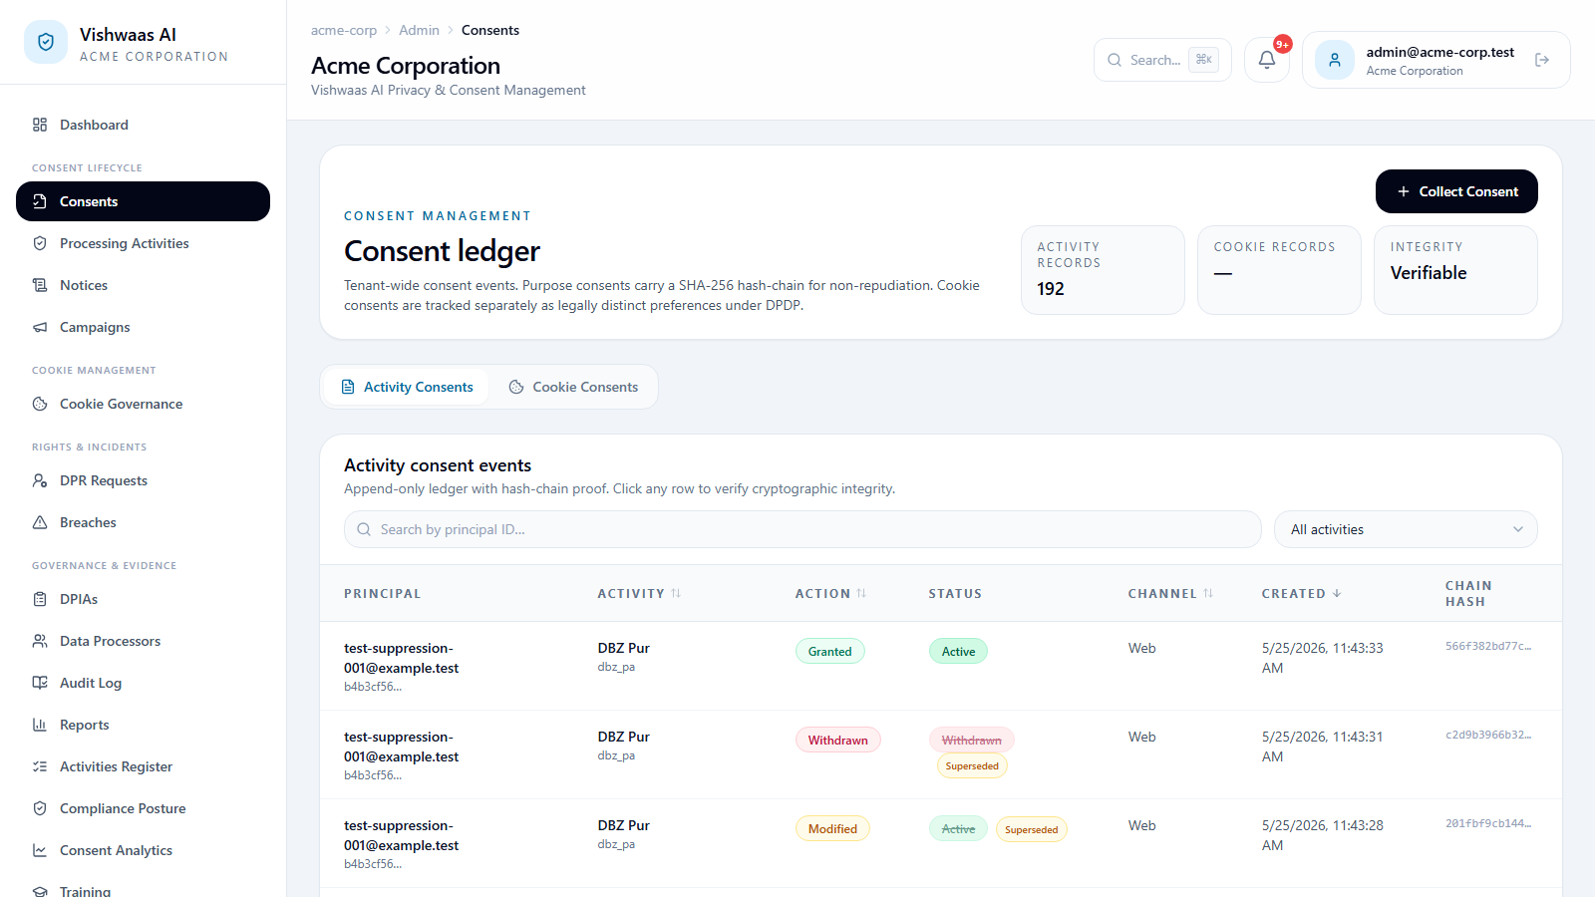
Task: Click the plus icon on Collect Consent
Action: click(1404, 191)
